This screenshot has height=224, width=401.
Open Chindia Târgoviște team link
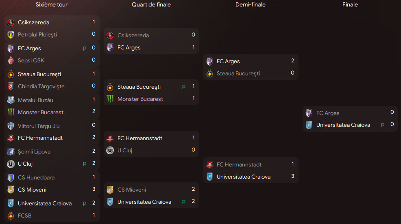(x=41, y=86)
